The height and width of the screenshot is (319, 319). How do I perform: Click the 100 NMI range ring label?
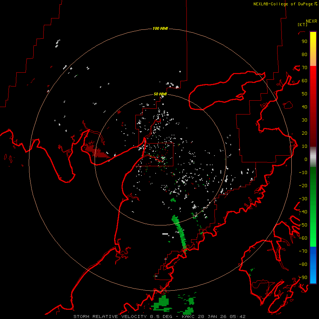coord(160,28)
